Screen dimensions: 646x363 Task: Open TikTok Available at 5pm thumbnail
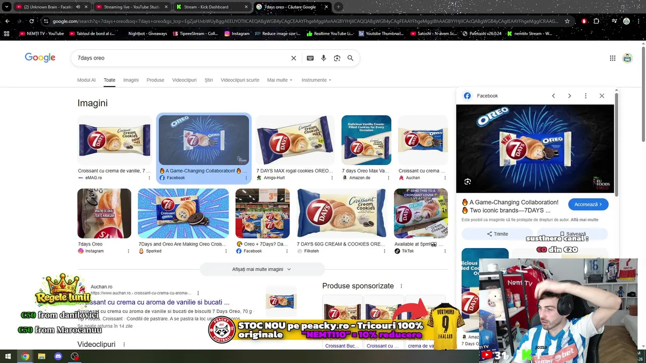point(420,213)
